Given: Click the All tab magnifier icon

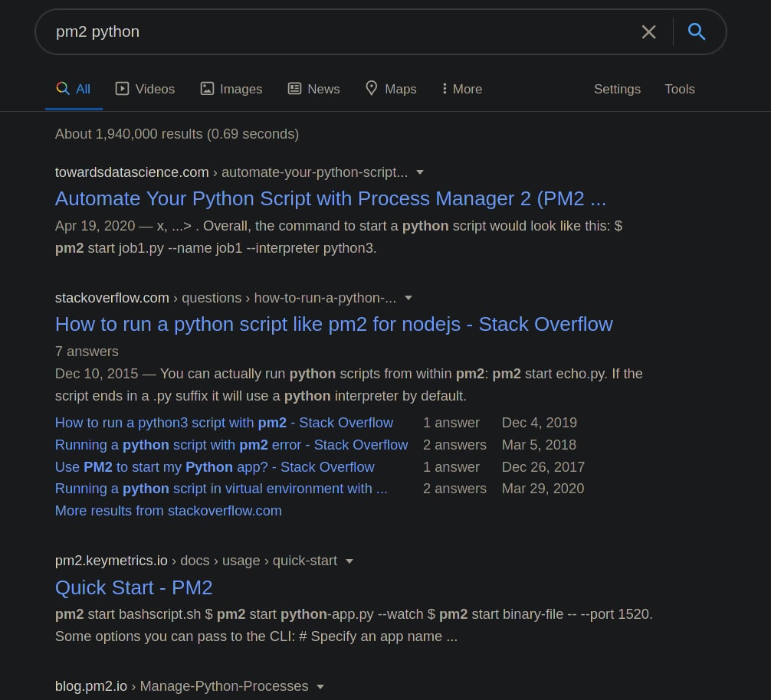Looking at the screenshot, I should pyautogui.click(x=62, y=88).
